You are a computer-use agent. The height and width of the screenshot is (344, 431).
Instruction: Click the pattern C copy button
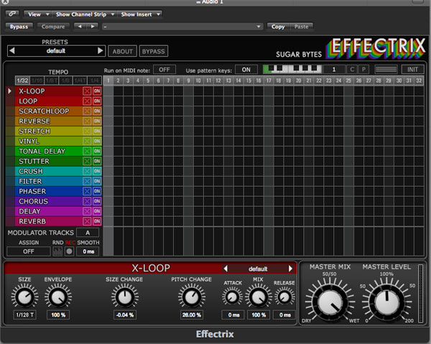(352, 69)
